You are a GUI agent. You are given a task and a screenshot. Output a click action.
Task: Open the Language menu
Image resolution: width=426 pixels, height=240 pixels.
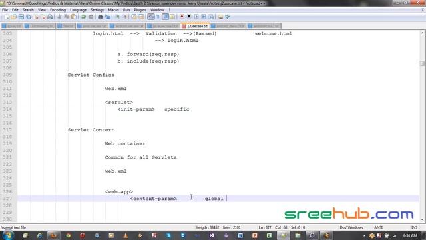click(78, 10)
